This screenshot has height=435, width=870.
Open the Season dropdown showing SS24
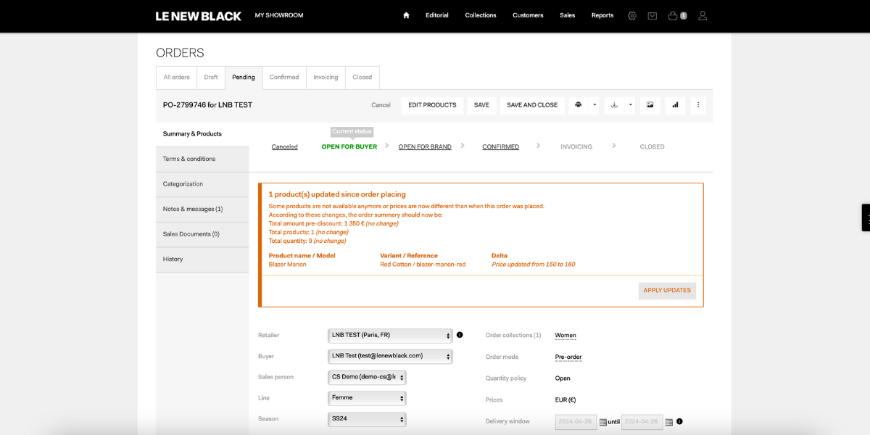(x=367, y=419)
